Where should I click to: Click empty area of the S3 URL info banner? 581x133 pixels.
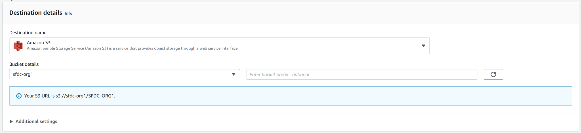tap(340, 96)
